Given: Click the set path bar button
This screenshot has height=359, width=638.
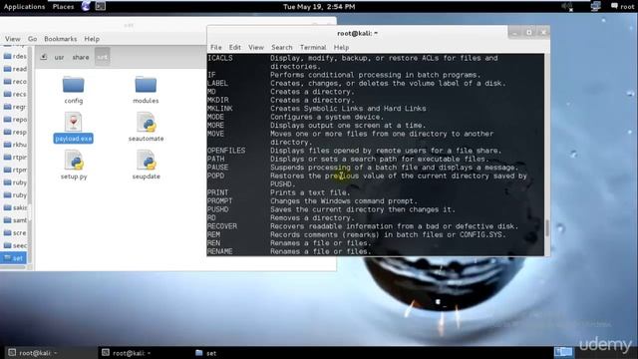Looking at the screenshot, I should click(x=103, y=57).
